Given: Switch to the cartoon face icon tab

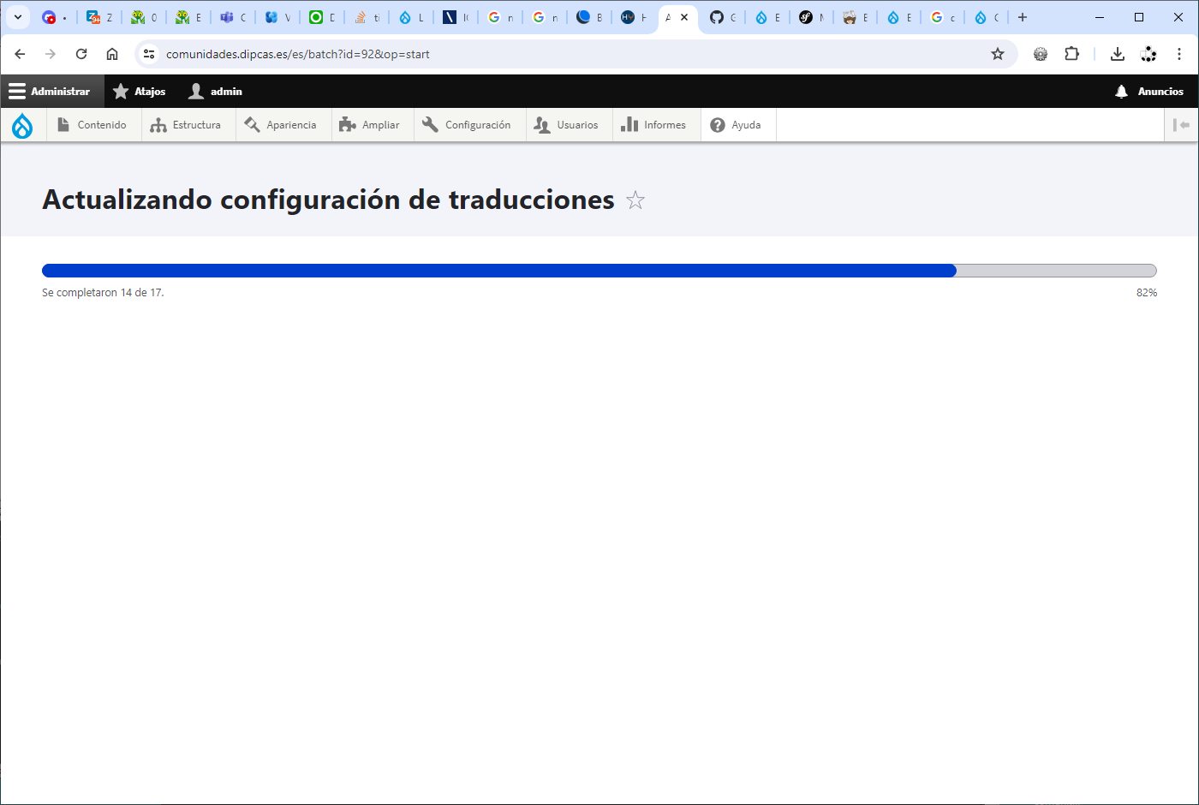Looking at the screenshot, I should point(856,17).
